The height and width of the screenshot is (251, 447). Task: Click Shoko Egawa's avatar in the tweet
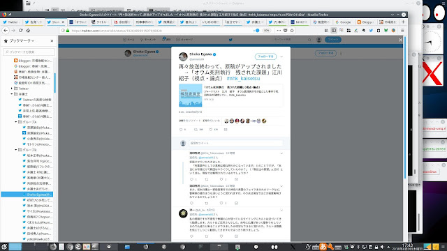[183, 56]
